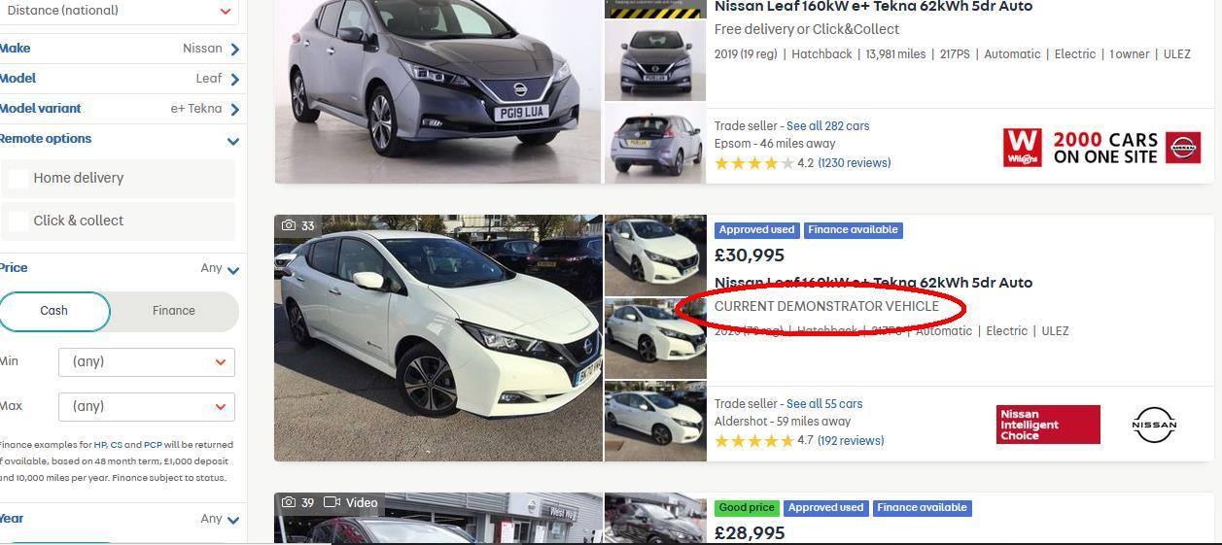
Task: Click the camera icon showing 39 photos
Action: (289, 502)
